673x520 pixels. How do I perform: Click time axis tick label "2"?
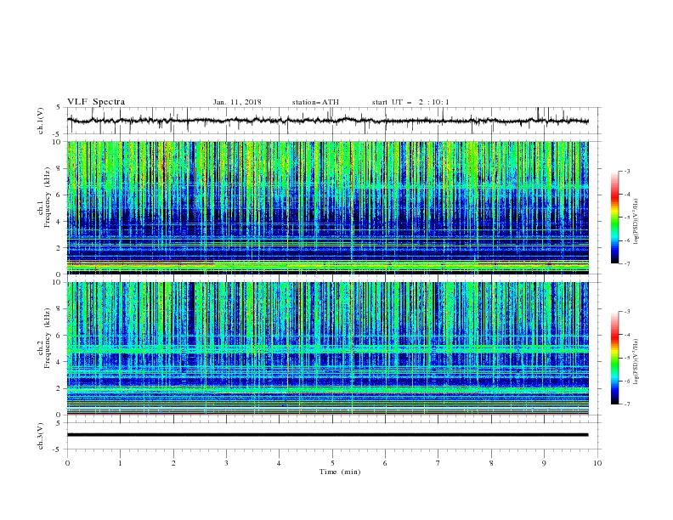(x=173, y=463)
